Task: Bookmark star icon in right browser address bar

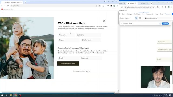Action: (154, 7)
